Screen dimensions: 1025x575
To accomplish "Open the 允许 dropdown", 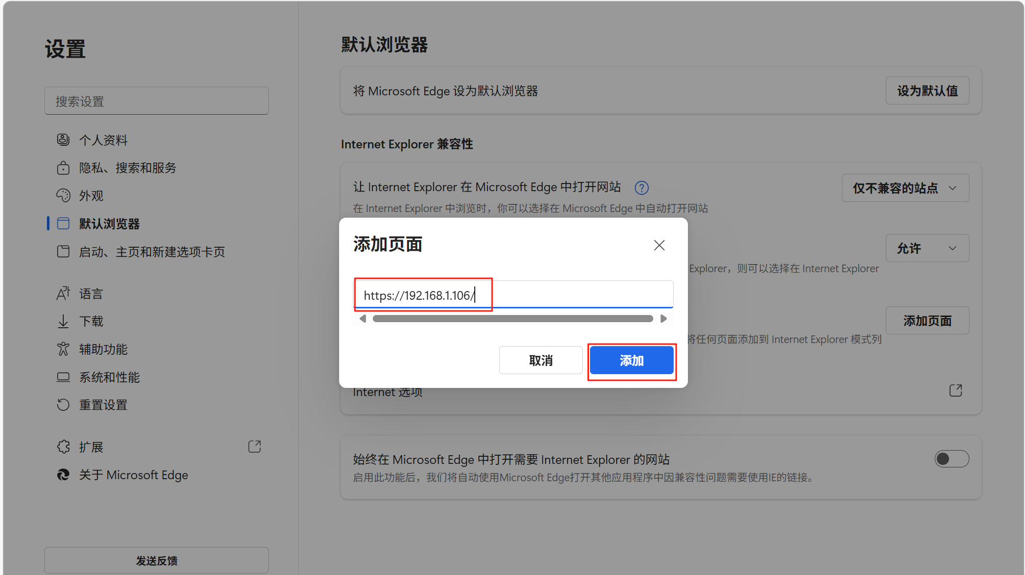I will tap(927, 248).
